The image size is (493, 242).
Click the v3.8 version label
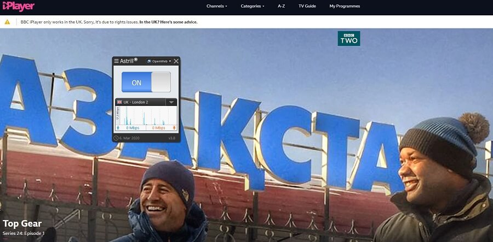click(172, 138)
